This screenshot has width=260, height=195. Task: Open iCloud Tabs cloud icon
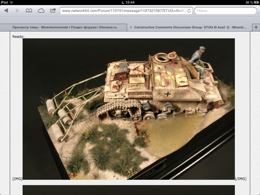(x=41, y=11)
